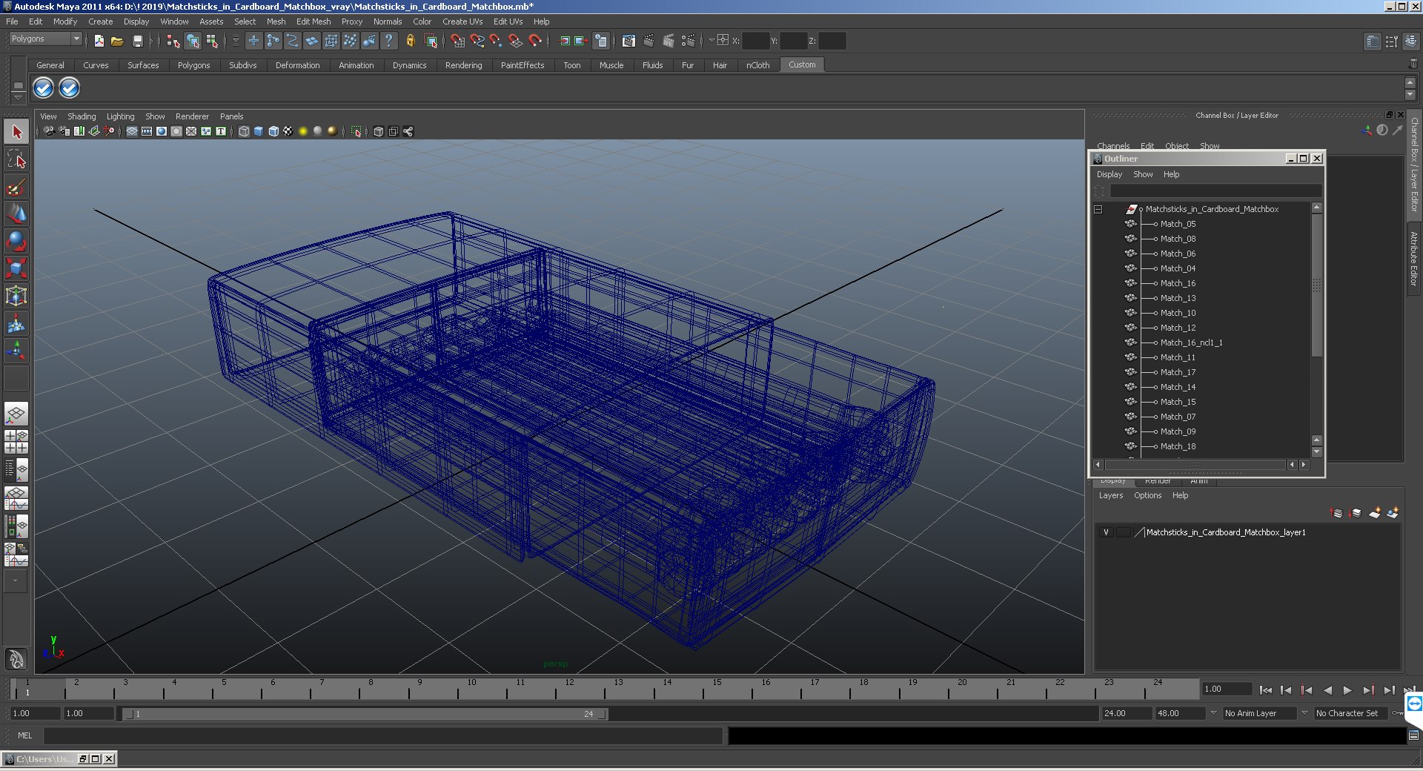The height and width of the screenshot is (771, 1423).
Task: Select the Scale tool
Action: (16, 268)
